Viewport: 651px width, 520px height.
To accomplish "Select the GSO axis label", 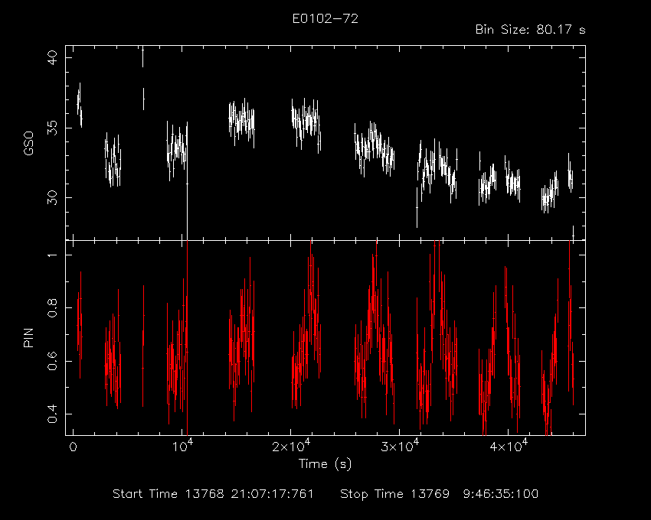I will pyautogui.click(x=28, y=143).
